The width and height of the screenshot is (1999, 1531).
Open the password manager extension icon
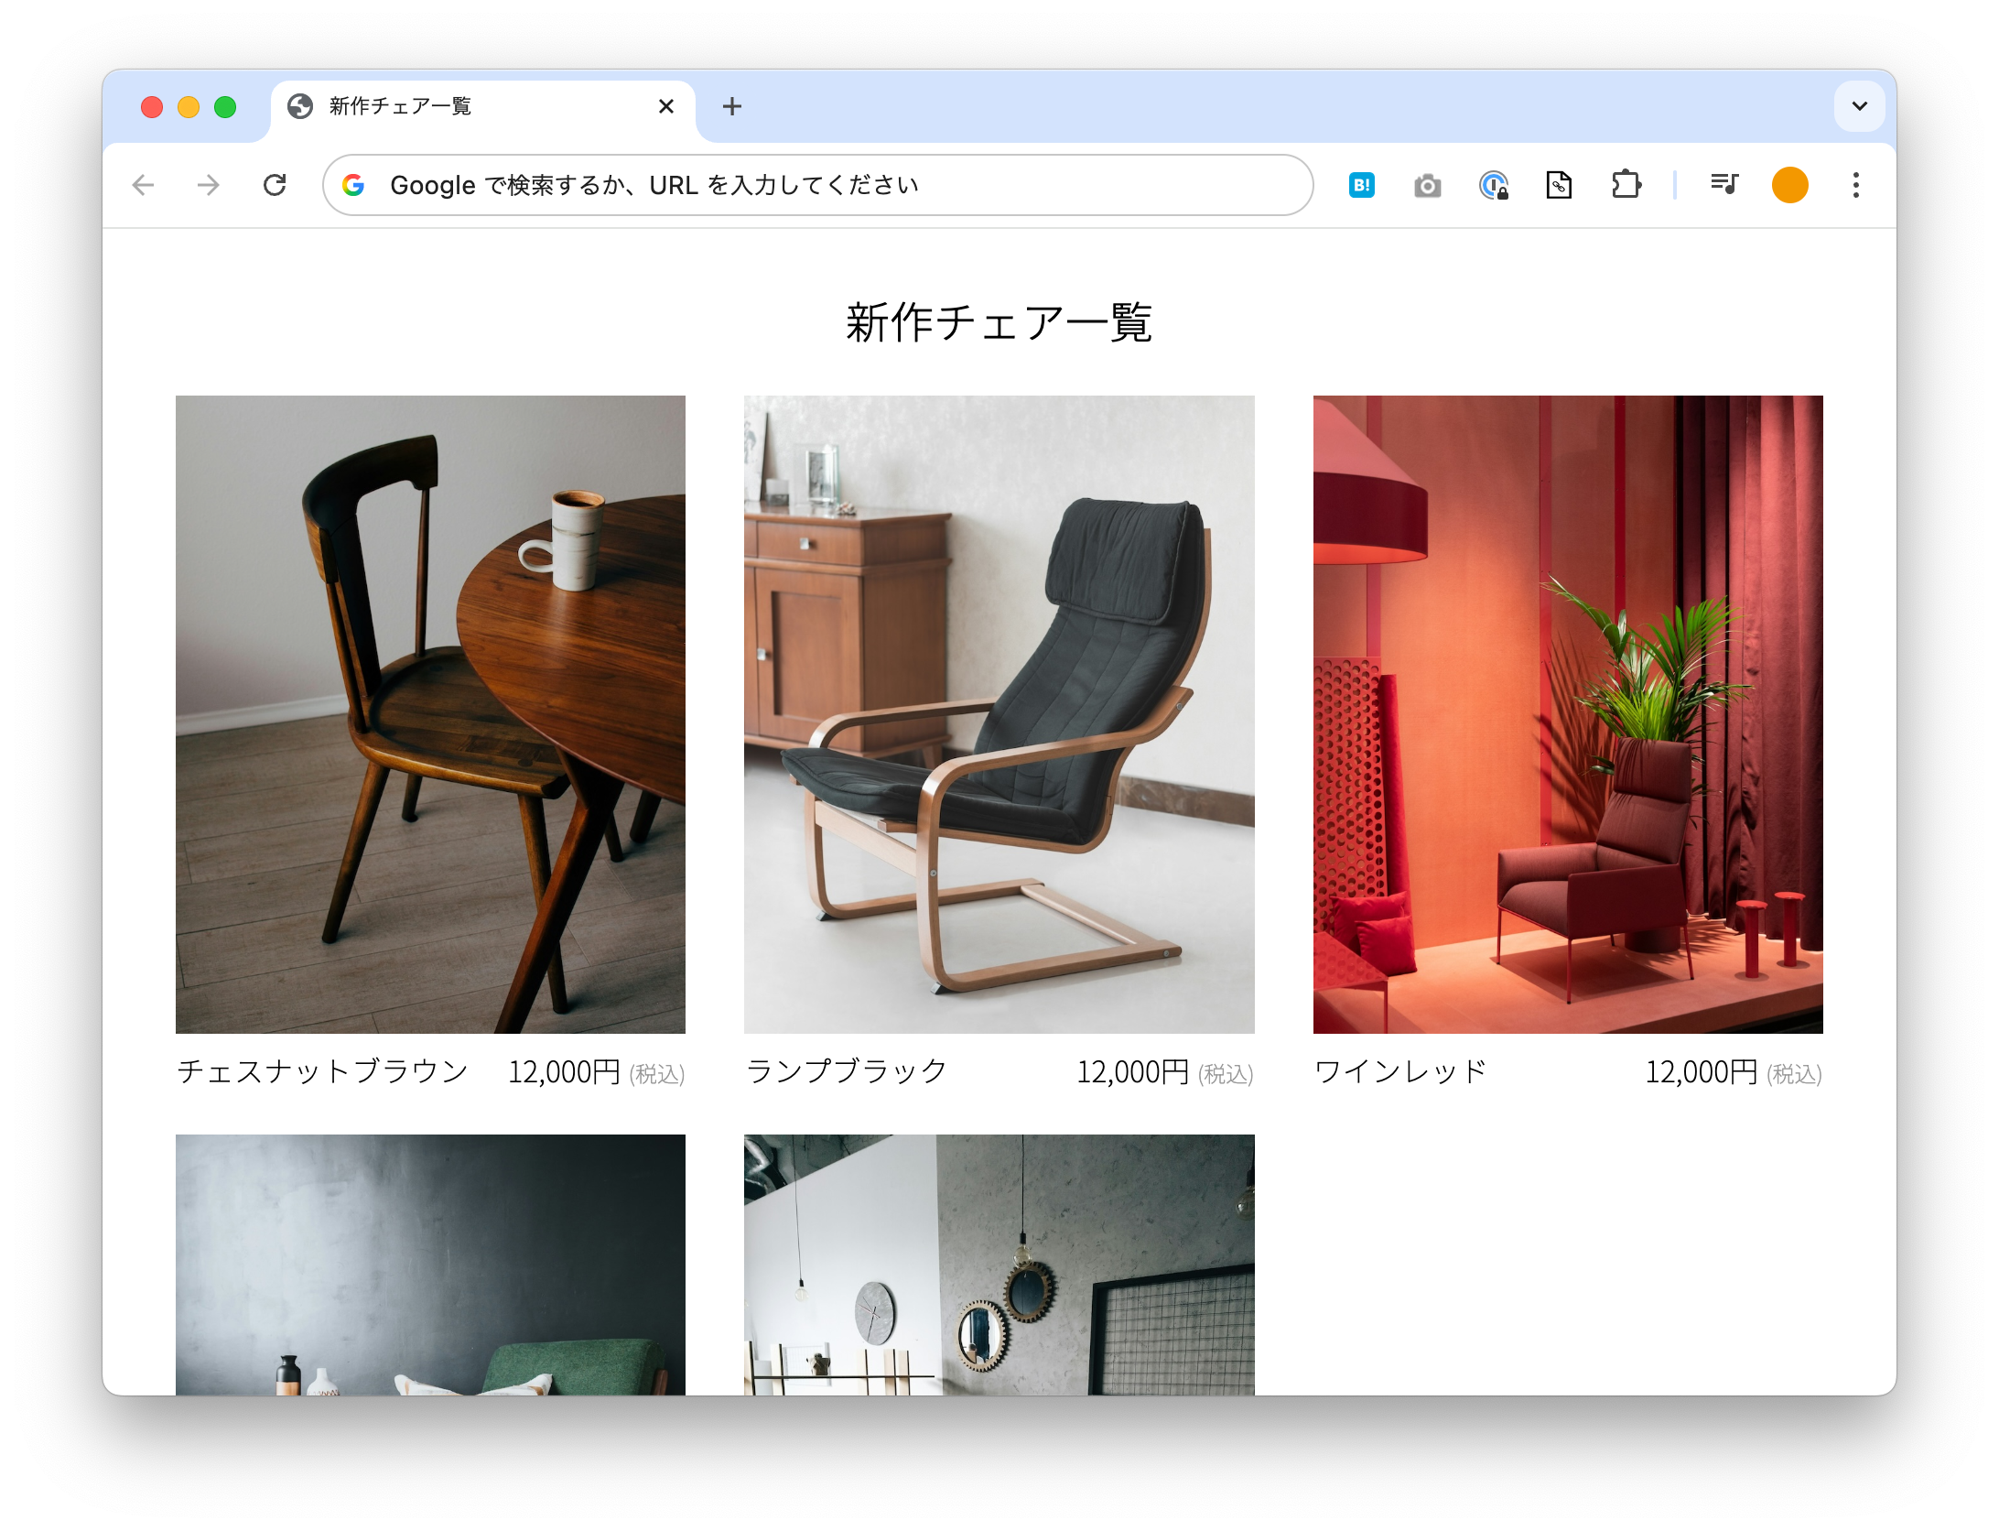[1494, 186]
